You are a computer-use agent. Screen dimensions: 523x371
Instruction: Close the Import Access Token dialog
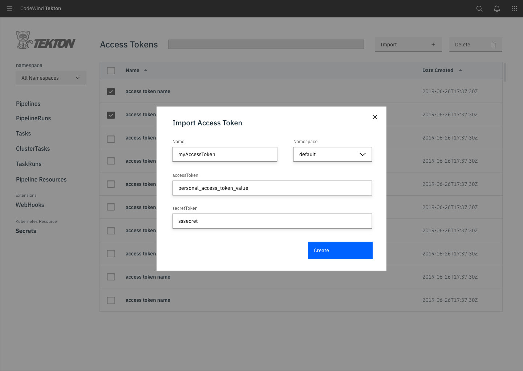point(374,117)
